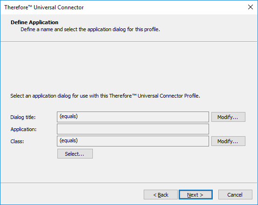Click the Modify button for Class
The height and width of the screenshot is (205, 258).
(x=228, y=141)
